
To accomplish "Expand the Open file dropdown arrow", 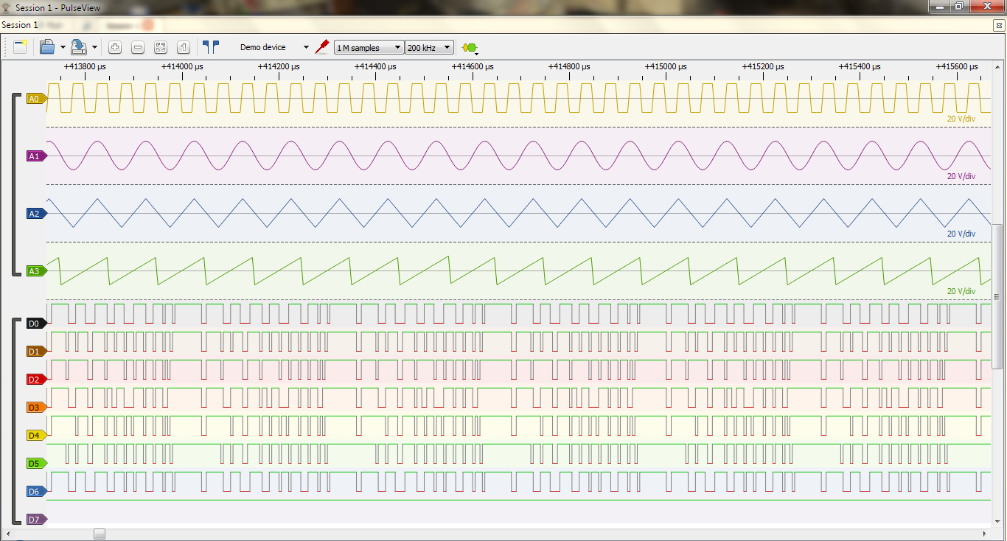I will coord(63,47).
